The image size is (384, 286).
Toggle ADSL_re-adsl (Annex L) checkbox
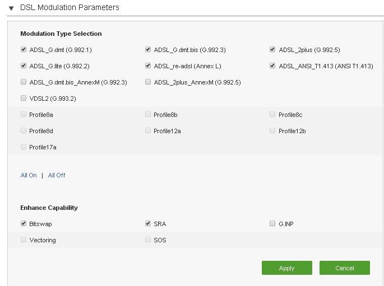[148, 65]
